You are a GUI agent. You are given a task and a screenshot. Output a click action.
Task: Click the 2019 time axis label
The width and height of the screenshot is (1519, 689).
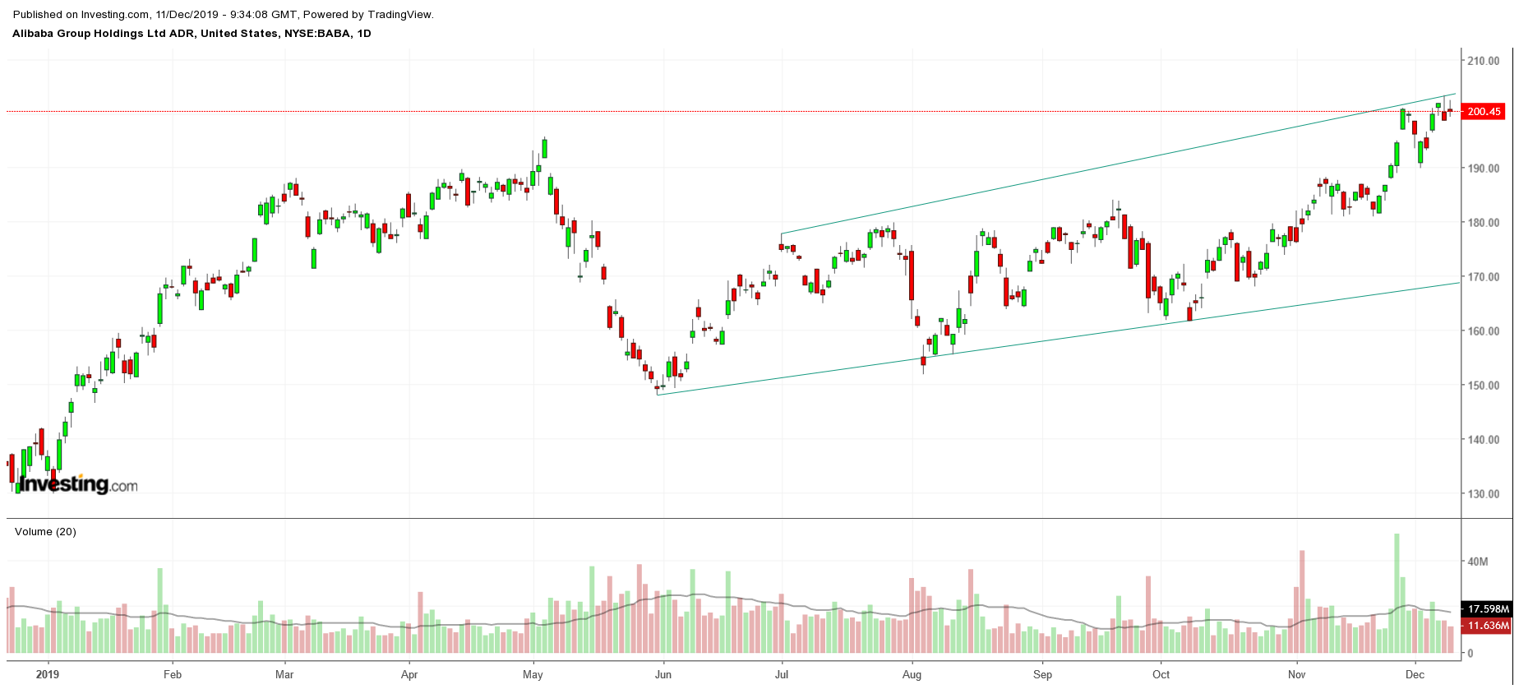click(48, 674)
